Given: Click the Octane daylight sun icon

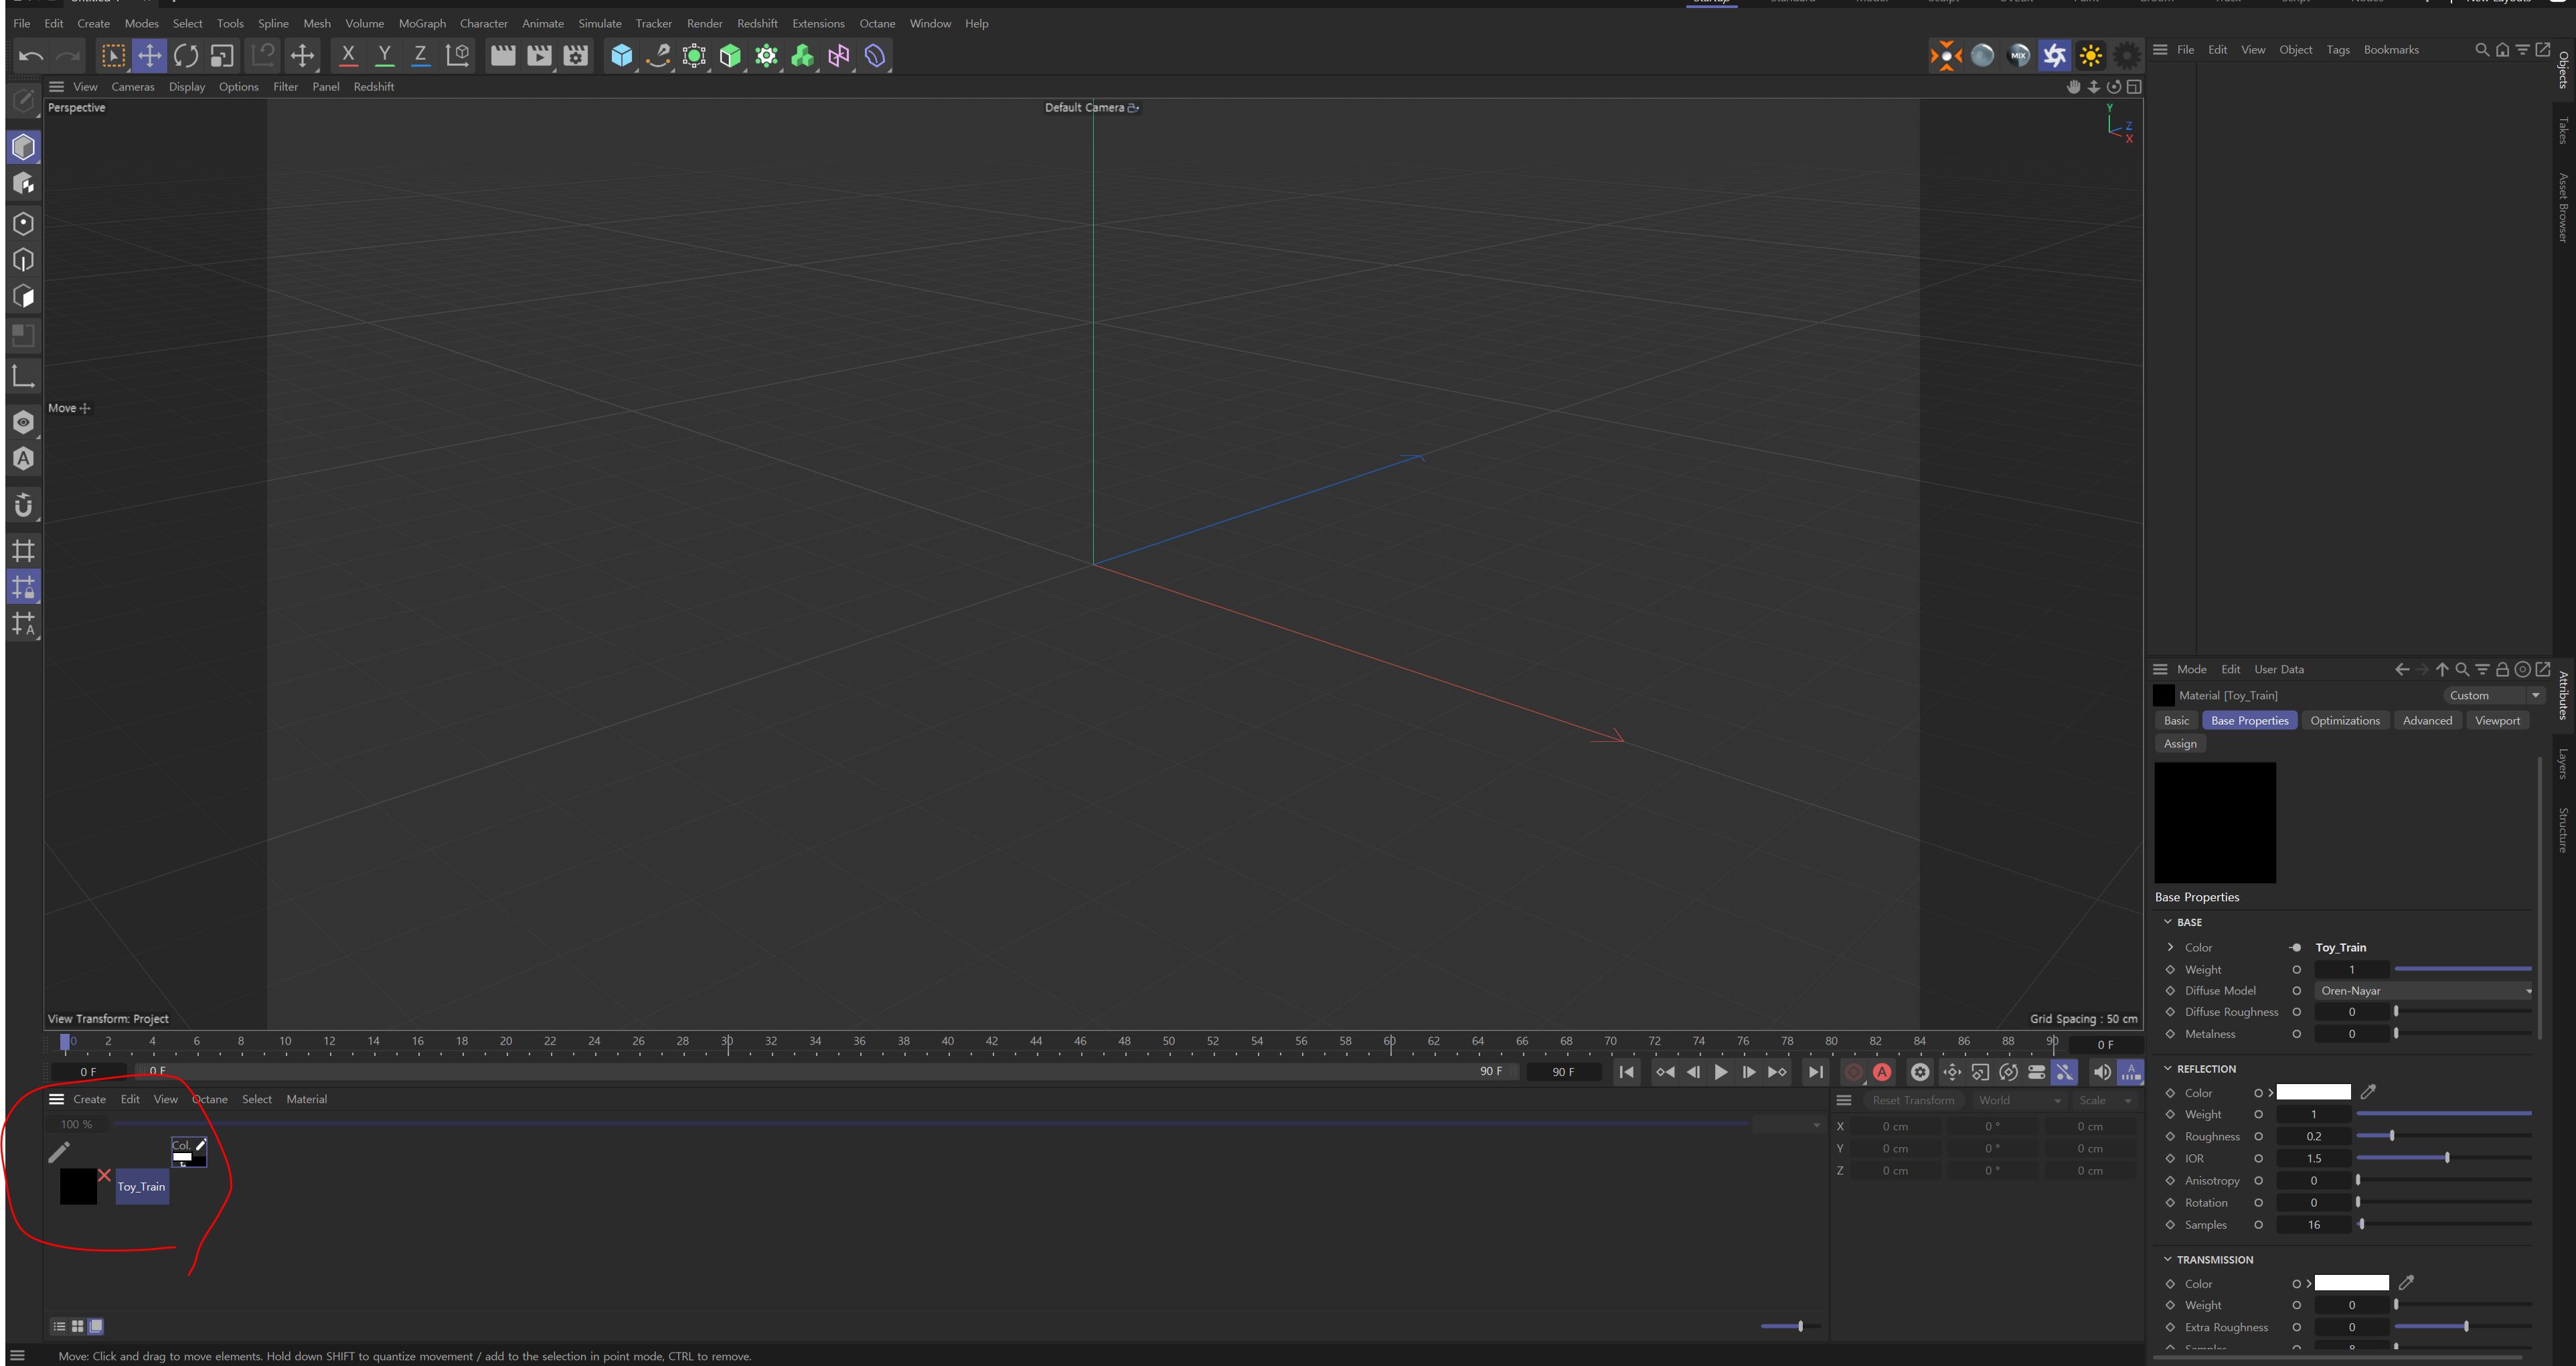Looking at the screenshot, I should [x=2090, y=56].
